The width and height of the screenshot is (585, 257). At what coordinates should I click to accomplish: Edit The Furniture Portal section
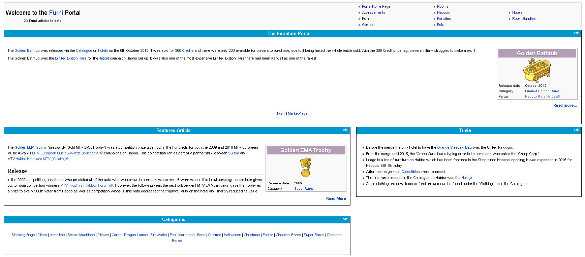pos(576,33)
